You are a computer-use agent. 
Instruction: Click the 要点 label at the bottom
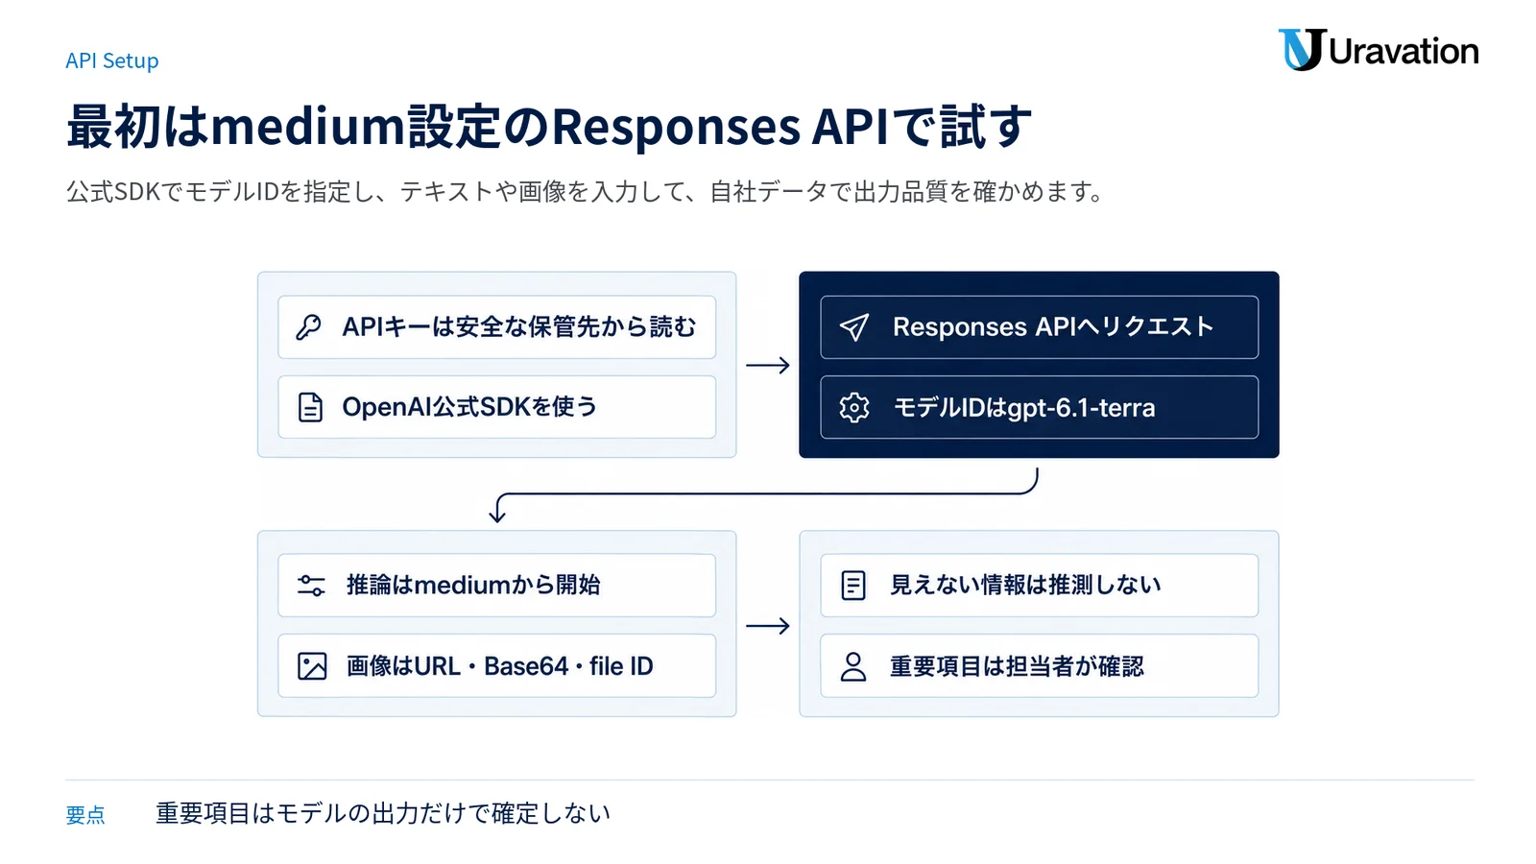point(85,815)
